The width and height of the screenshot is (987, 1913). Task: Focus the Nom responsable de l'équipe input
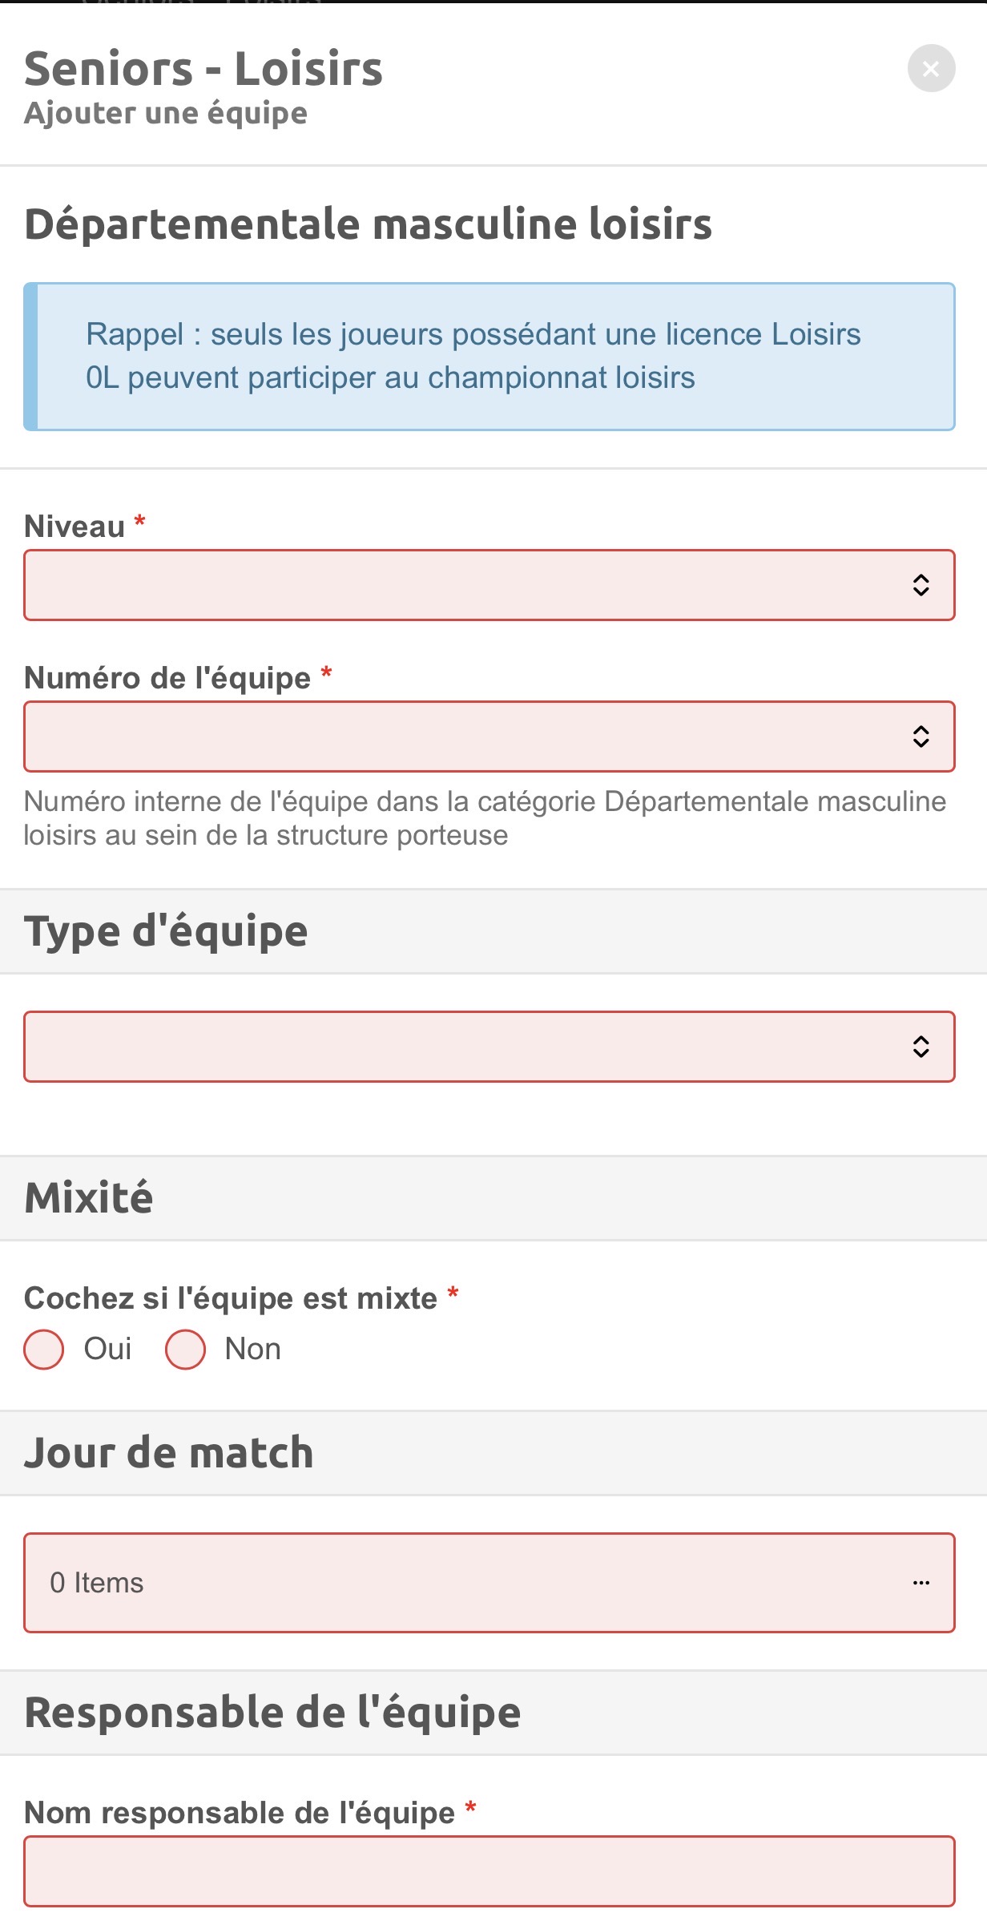489,1871
